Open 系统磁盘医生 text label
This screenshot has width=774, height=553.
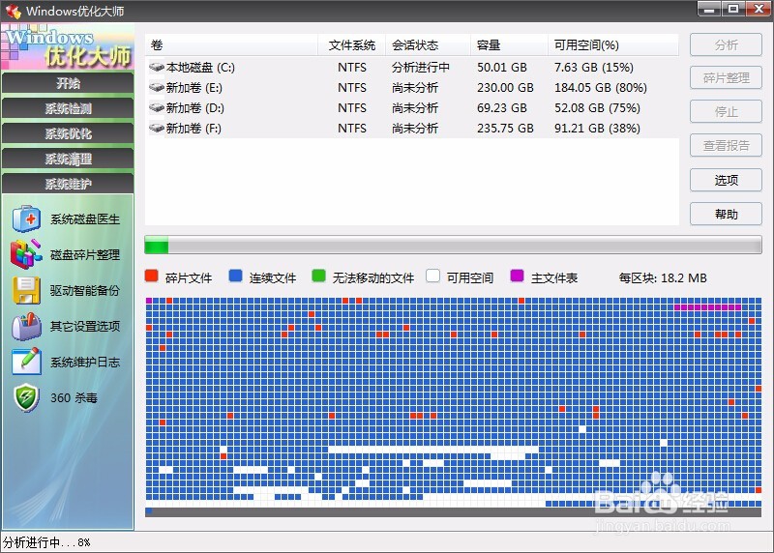pyautogui.click(x=85, y=219)
